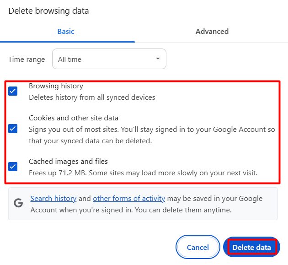Uncheck the Browsing history checkbox
This screenshot has width=288, height=265.
pyautogui.click(x=13, y=91)
